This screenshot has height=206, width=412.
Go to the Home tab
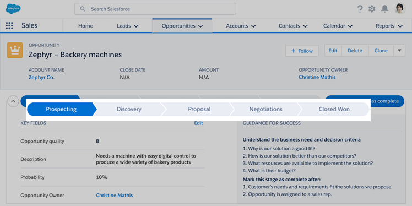tap(85, 26)
